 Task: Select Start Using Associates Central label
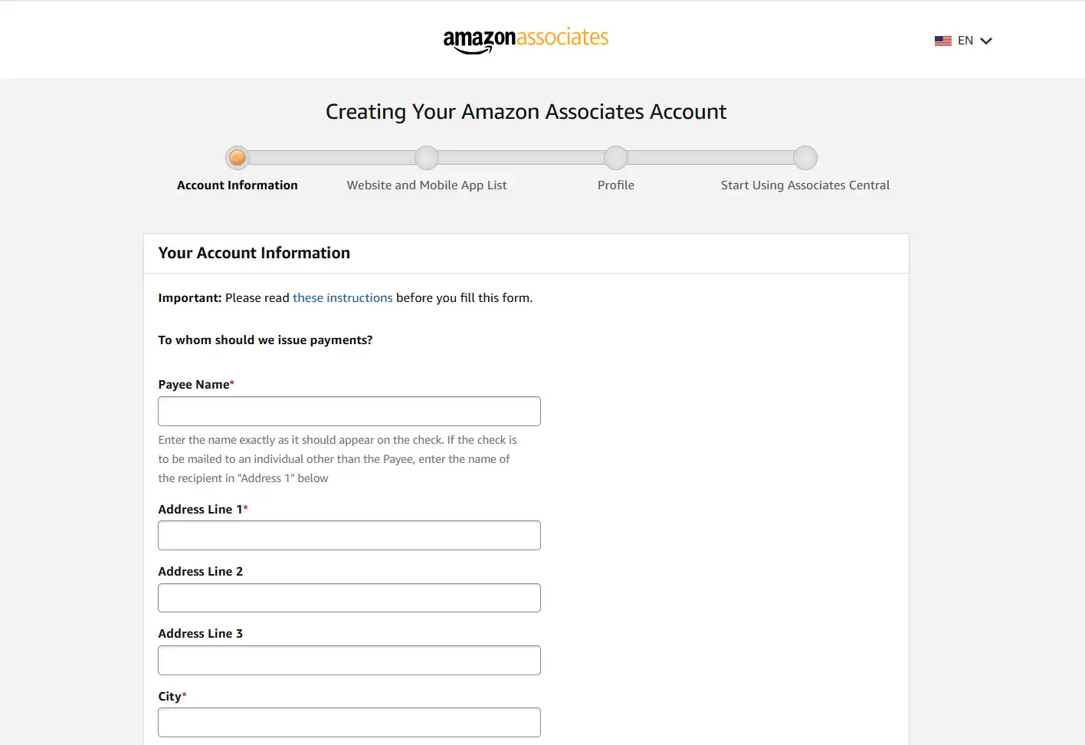(x=805, y=185)
